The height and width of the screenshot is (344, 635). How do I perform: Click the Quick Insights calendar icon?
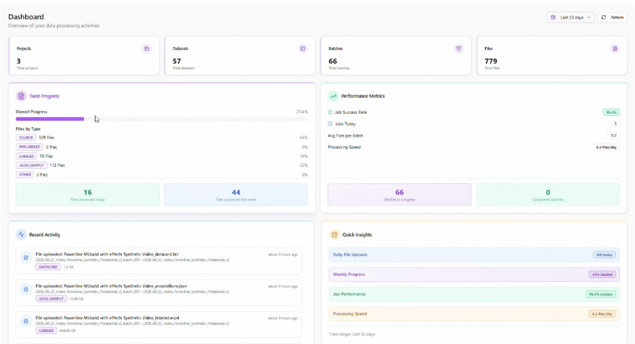tap(334, 234)
